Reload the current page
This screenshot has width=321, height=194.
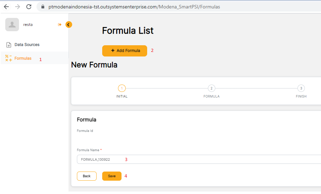(29, 7)
